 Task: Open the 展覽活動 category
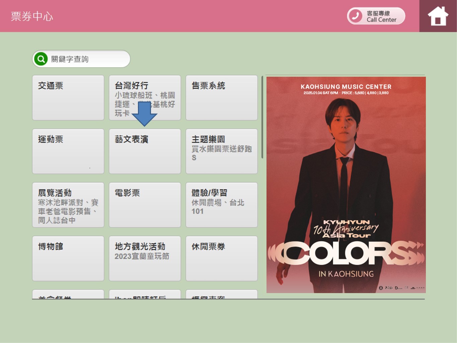(68, 205)
